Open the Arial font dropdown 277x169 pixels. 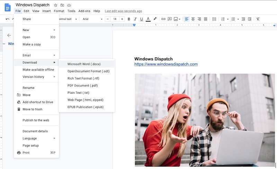pyautogui.click(x=92, y=19)
